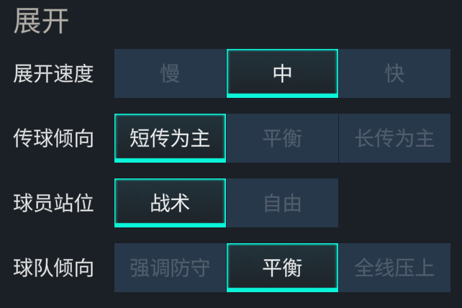Set 球队倾向 to 强调防守
The image size is (462, 308).
170,268
